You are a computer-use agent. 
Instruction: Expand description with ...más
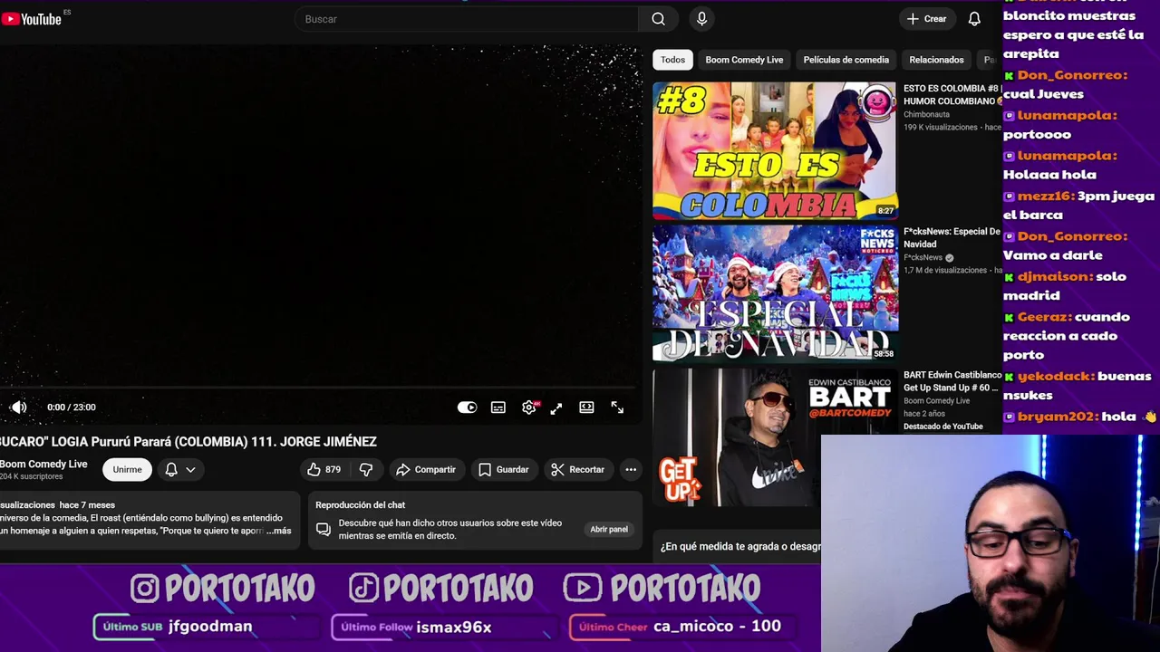(x=279, y=531)
